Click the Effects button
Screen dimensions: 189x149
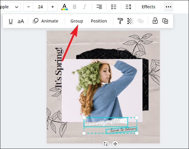(x=148, y=7)
